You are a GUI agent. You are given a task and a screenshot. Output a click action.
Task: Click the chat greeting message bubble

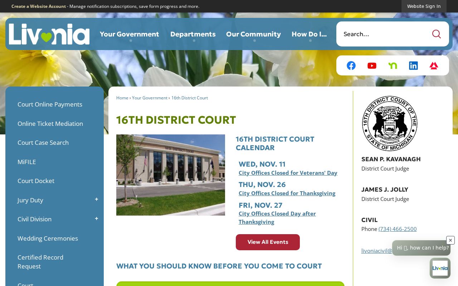(422, 248)
